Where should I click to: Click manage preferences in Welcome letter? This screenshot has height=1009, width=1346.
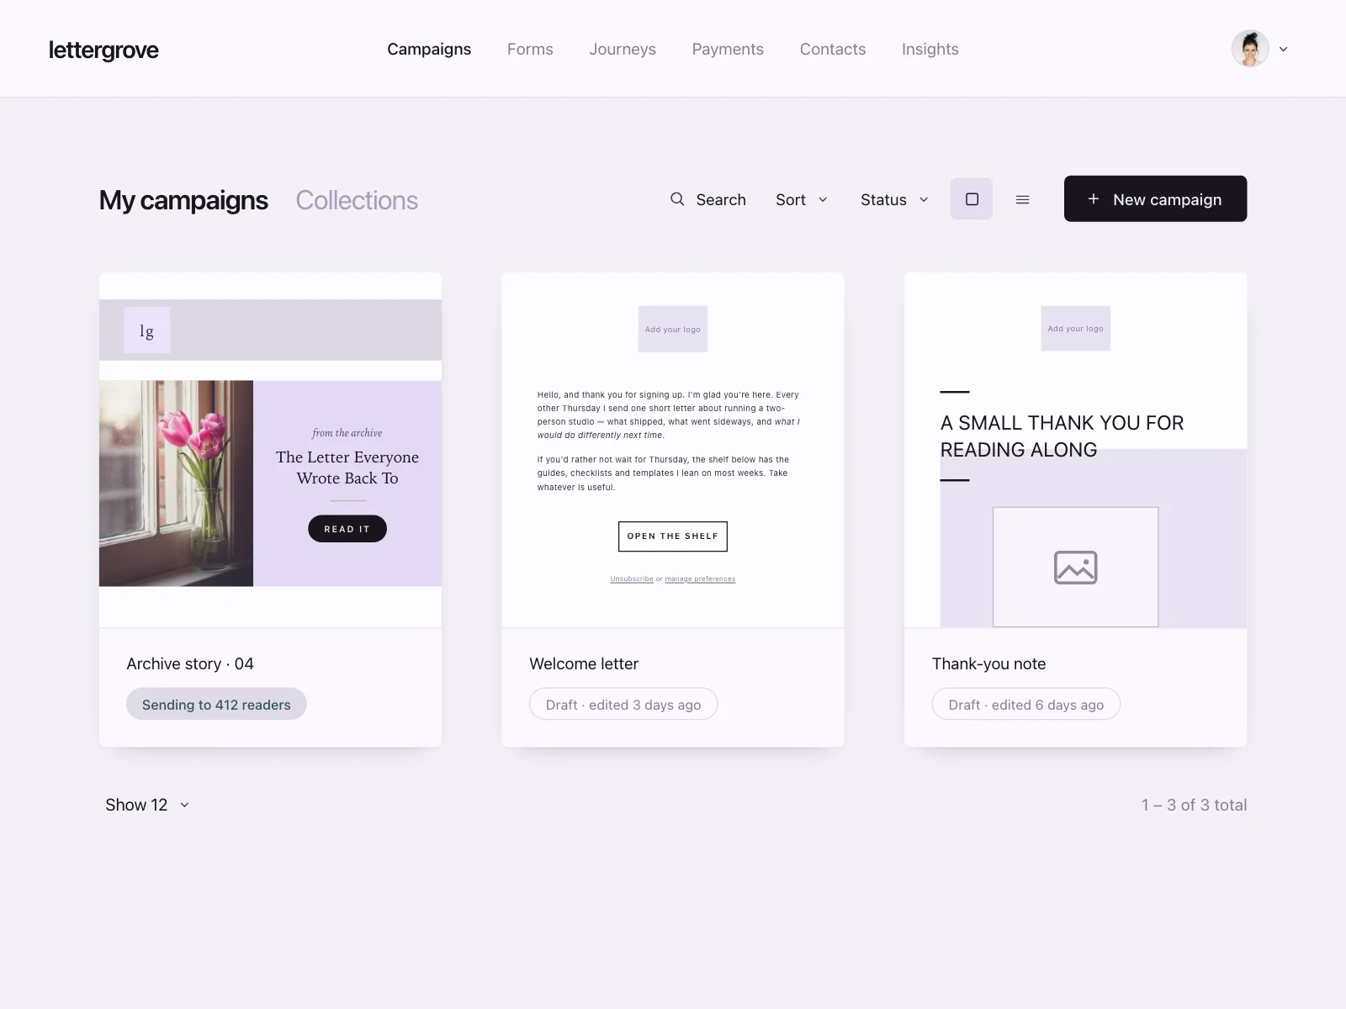700,578
